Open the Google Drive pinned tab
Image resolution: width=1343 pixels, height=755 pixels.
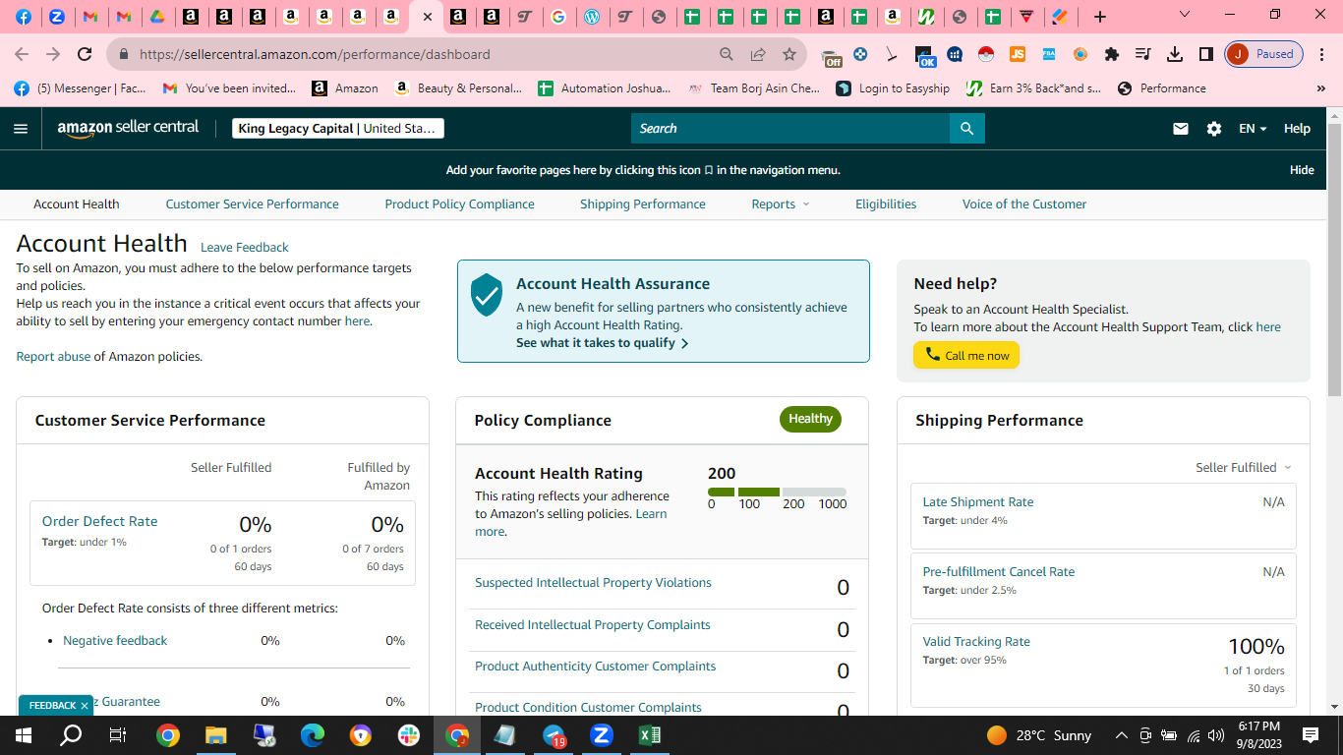pos(156,17)
